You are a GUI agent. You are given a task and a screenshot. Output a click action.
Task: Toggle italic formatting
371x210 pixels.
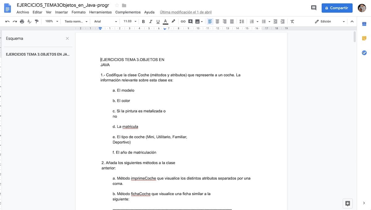[x=151, y=21]
